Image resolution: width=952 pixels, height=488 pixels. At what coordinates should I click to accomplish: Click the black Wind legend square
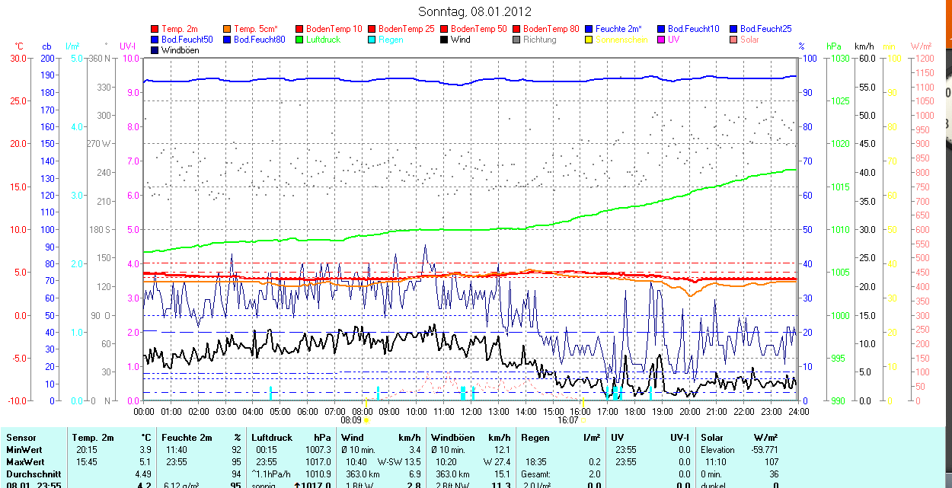click(x=444, y=40)
